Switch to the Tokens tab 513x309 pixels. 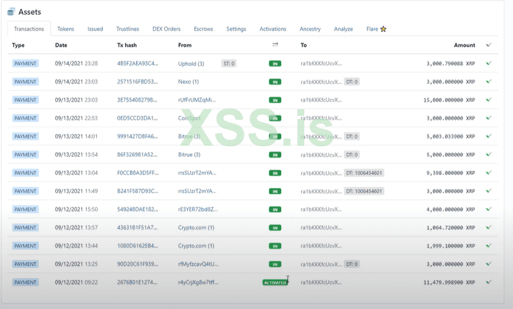click(x=66, y=29)
